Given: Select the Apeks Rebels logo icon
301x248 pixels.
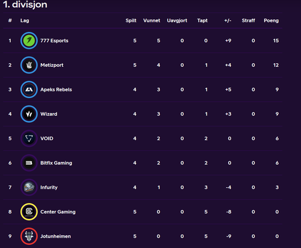Looking at the screenshot, I should click(29, 90).
